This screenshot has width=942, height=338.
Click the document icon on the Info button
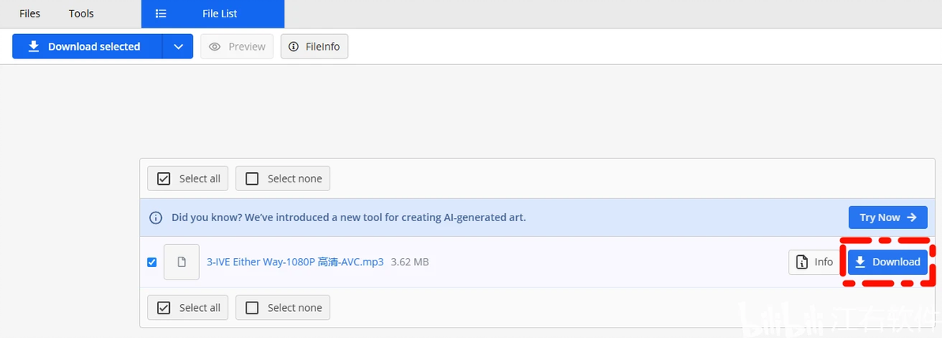pyautogui.click(x=801, y=261)
